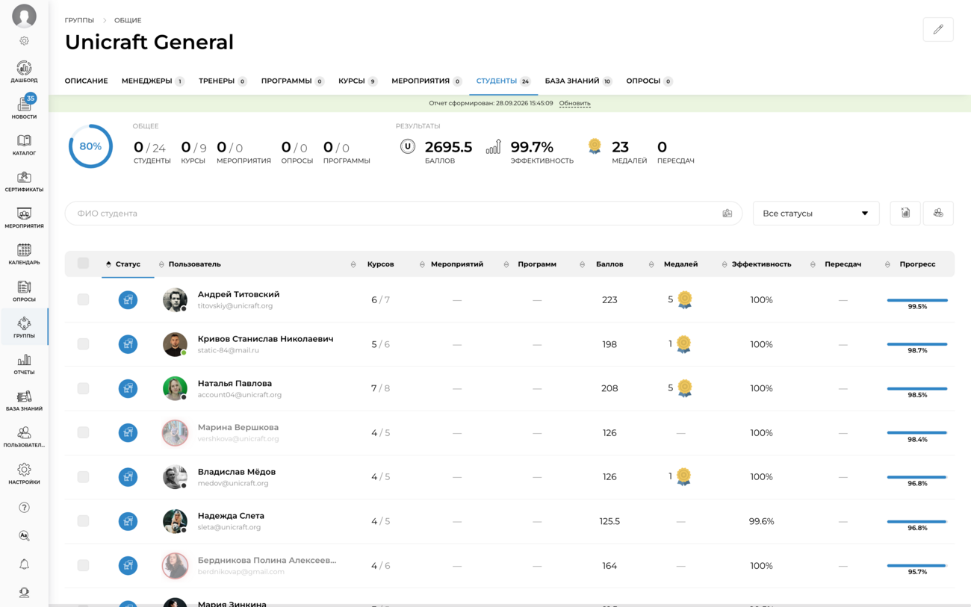Tick the checkbox for Наталья Павлова
The height and width of the screenshot is (607, 971).
83,388
